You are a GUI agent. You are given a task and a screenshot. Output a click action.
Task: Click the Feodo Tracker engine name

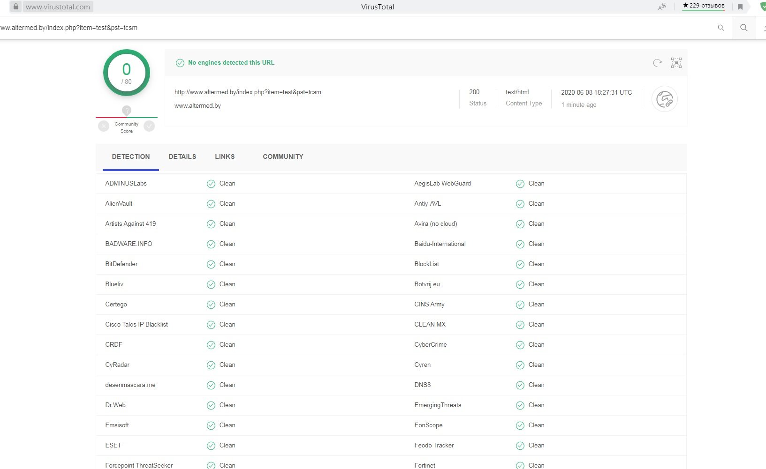tap(434, 445)
